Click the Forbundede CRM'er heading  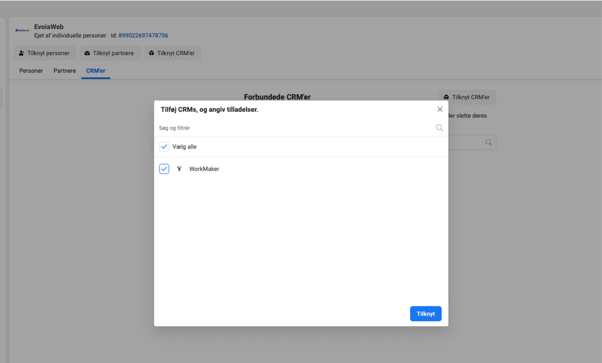click(x=277, y=97)
